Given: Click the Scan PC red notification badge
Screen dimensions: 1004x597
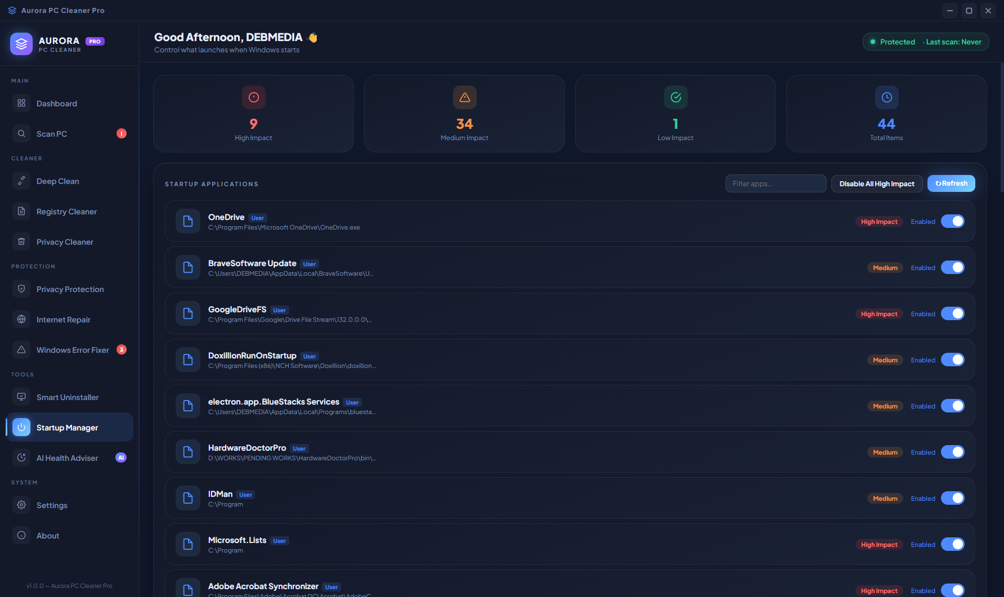Looking at the screenshot, I should pos(122,133).
